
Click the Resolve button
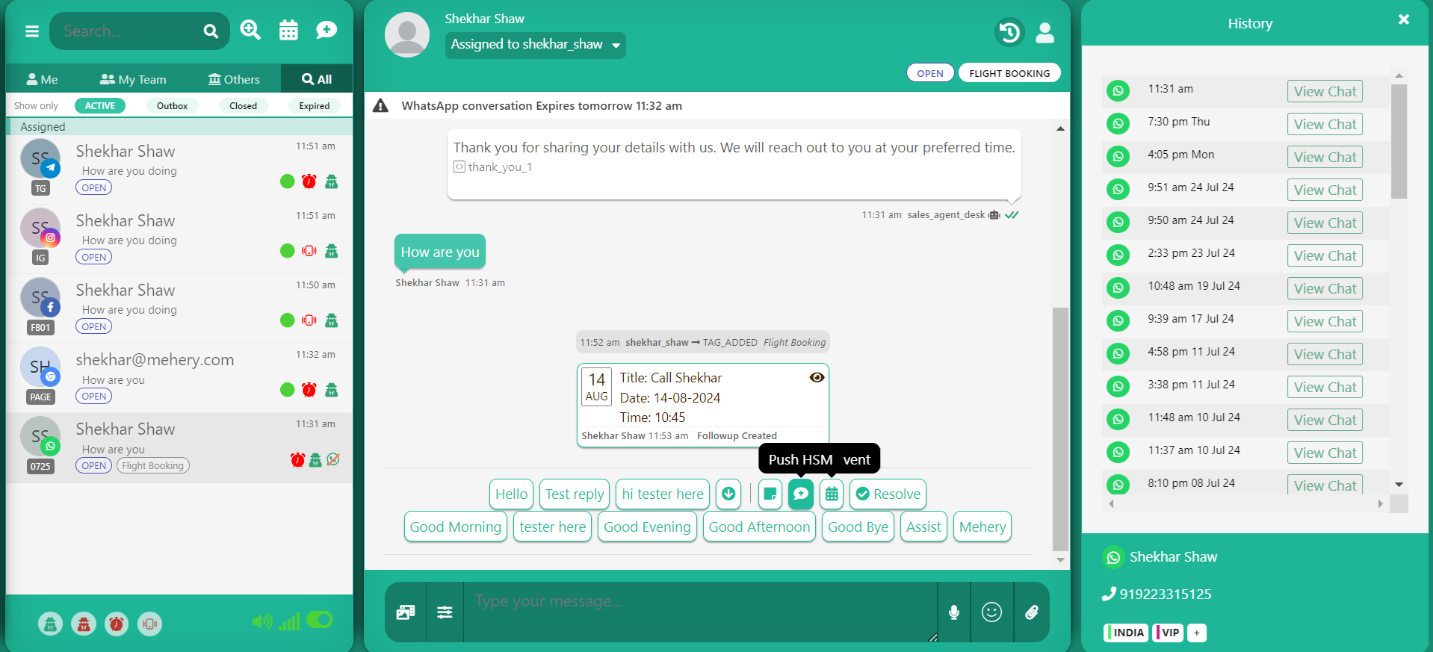point(888,494)
